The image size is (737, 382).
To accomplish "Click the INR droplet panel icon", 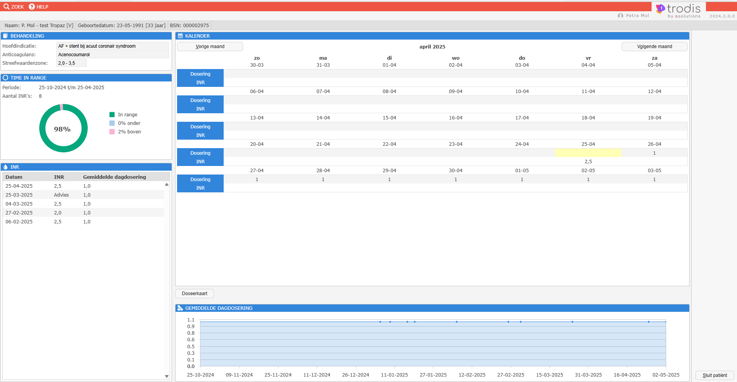I will tap(5, 167).
